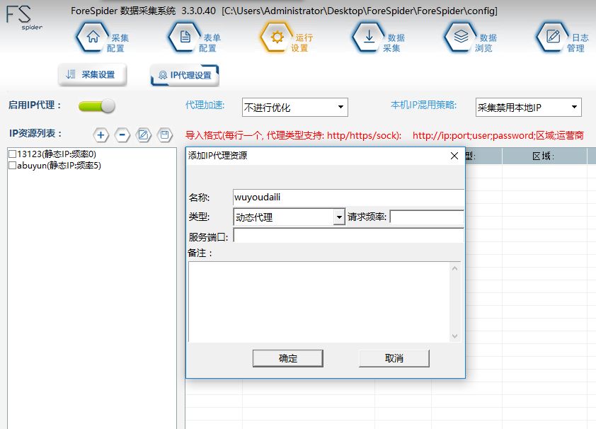The width and height of the screenshot is (596, 429).
Task: Check the abuyun static IP checkbox
Action: (12, 165)
